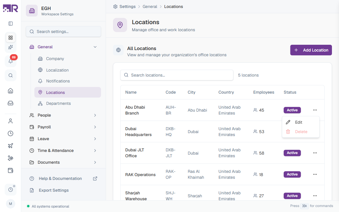
Task: Open the AI sparkles icon
Action: point(10,47)
